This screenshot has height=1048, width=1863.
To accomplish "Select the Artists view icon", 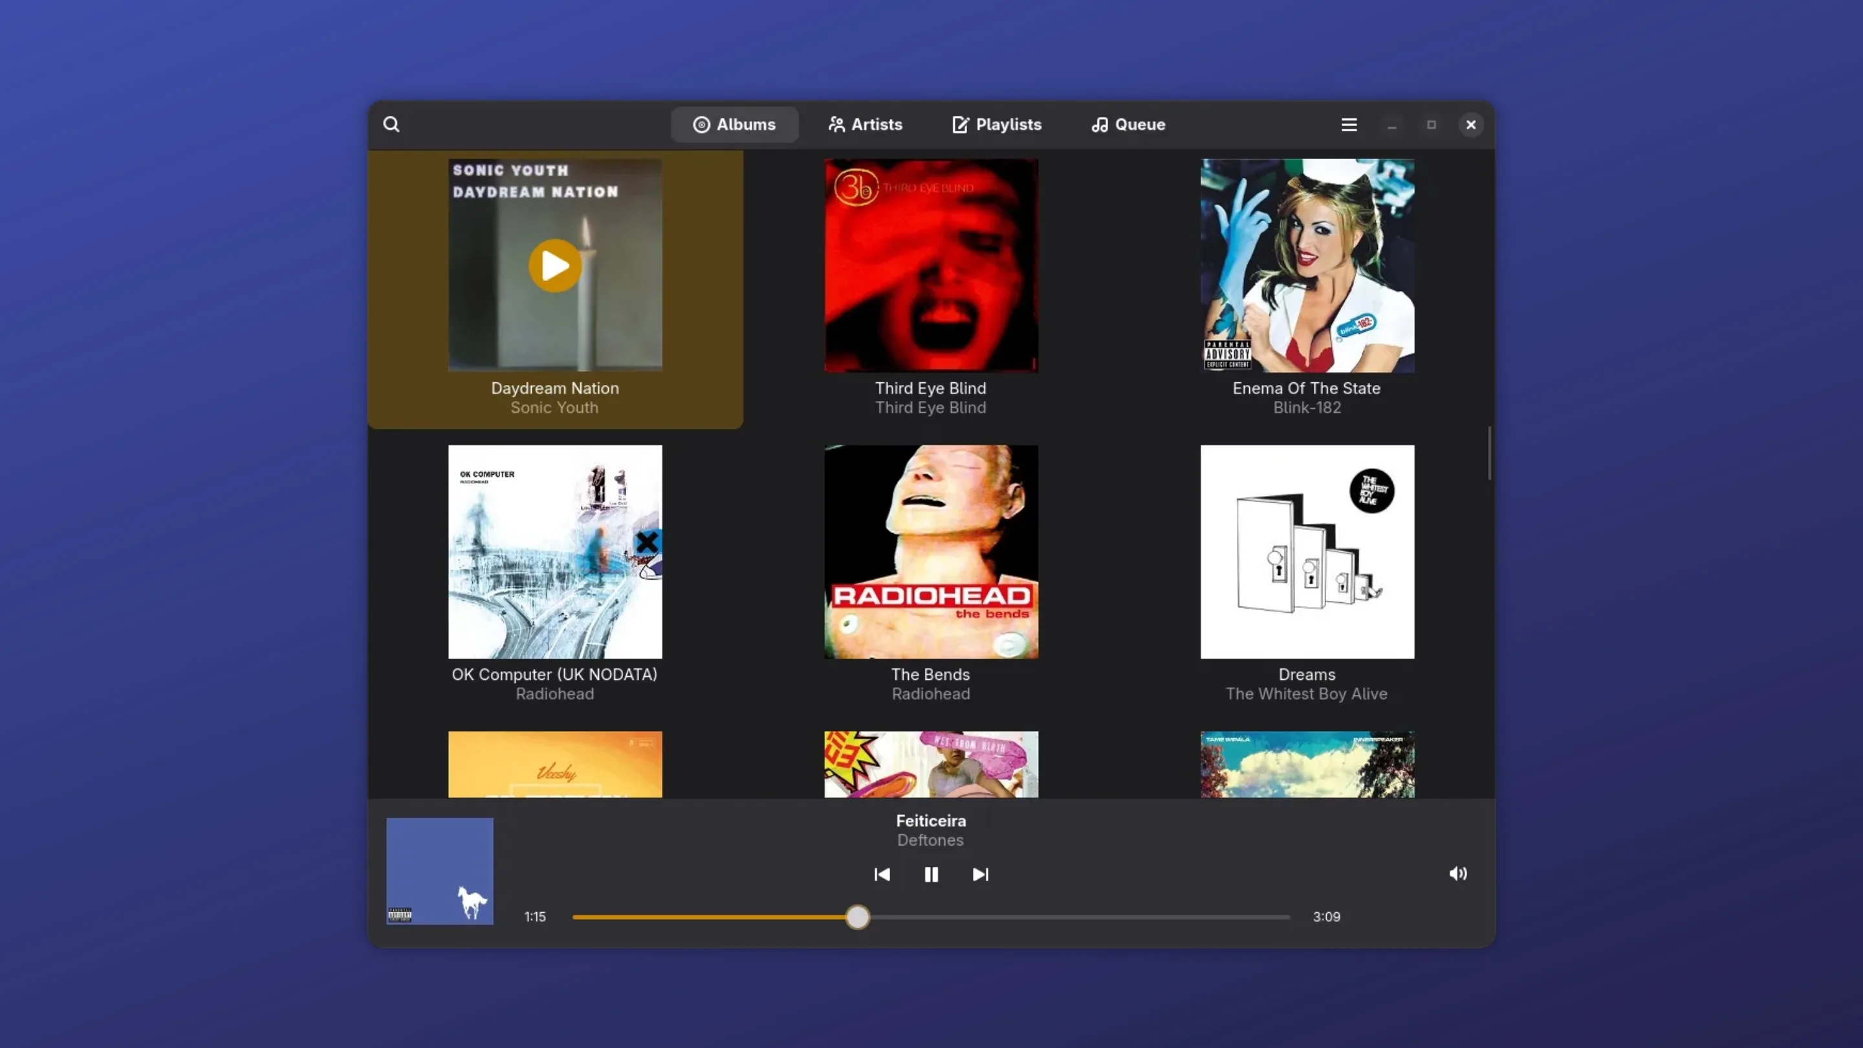I will [837, 124].
